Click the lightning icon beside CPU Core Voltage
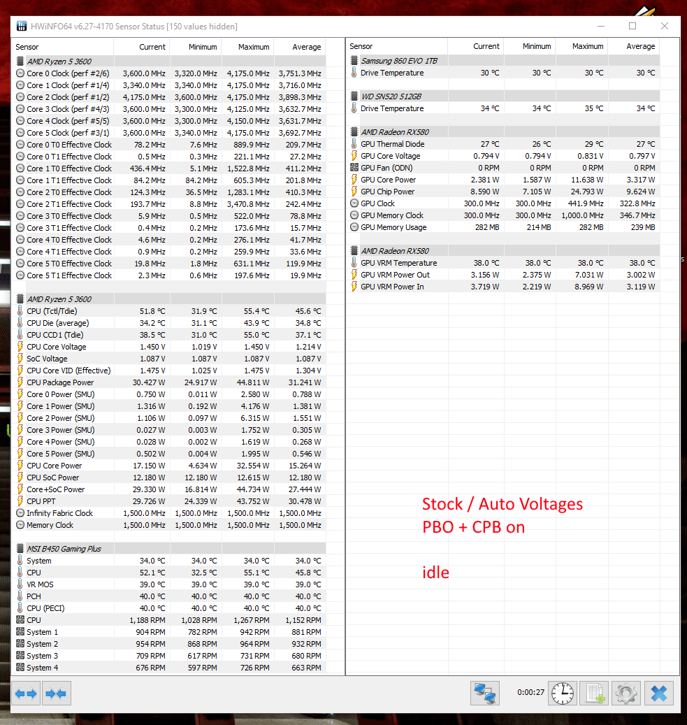The image size is (687, 725). click(x=20, y=346)
